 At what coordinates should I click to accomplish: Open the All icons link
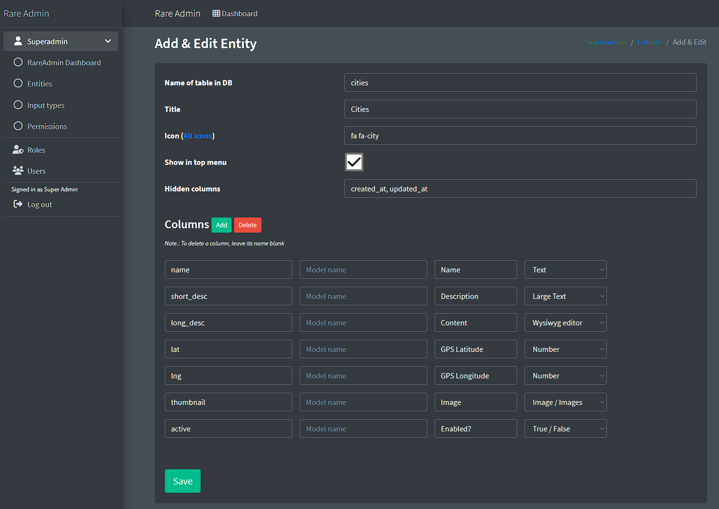(198, 136)
